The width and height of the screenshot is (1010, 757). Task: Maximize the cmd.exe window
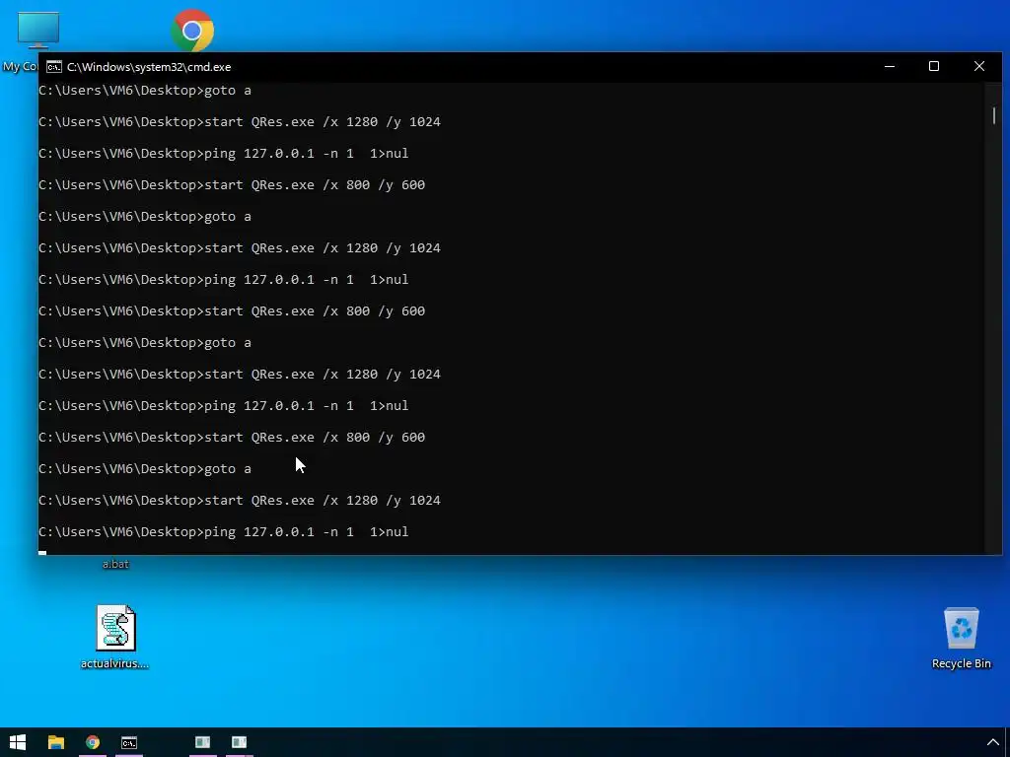pyautogui.click(x=934, y=66)
